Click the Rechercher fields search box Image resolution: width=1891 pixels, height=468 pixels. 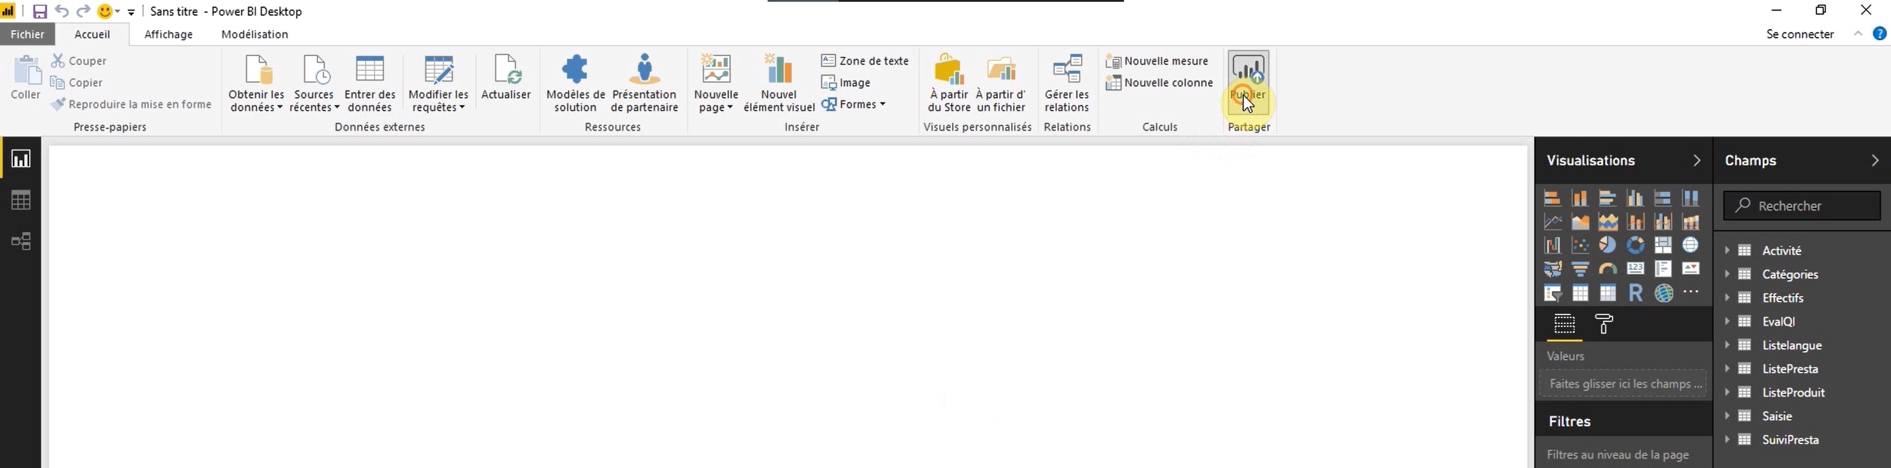1801,206
